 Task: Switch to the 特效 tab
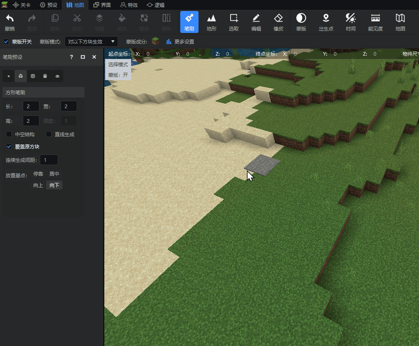[x=129, y=5]
